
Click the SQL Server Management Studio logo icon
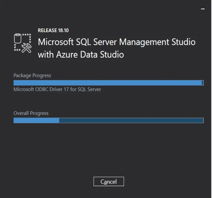click(x=23, y=43)
